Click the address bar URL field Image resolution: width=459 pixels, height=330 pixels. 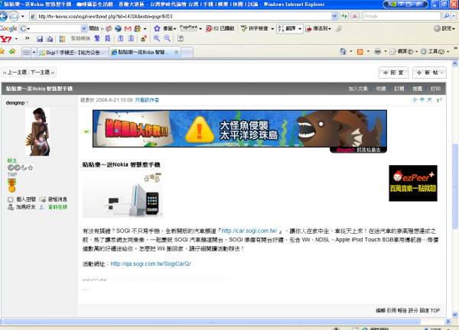[181, 16]
